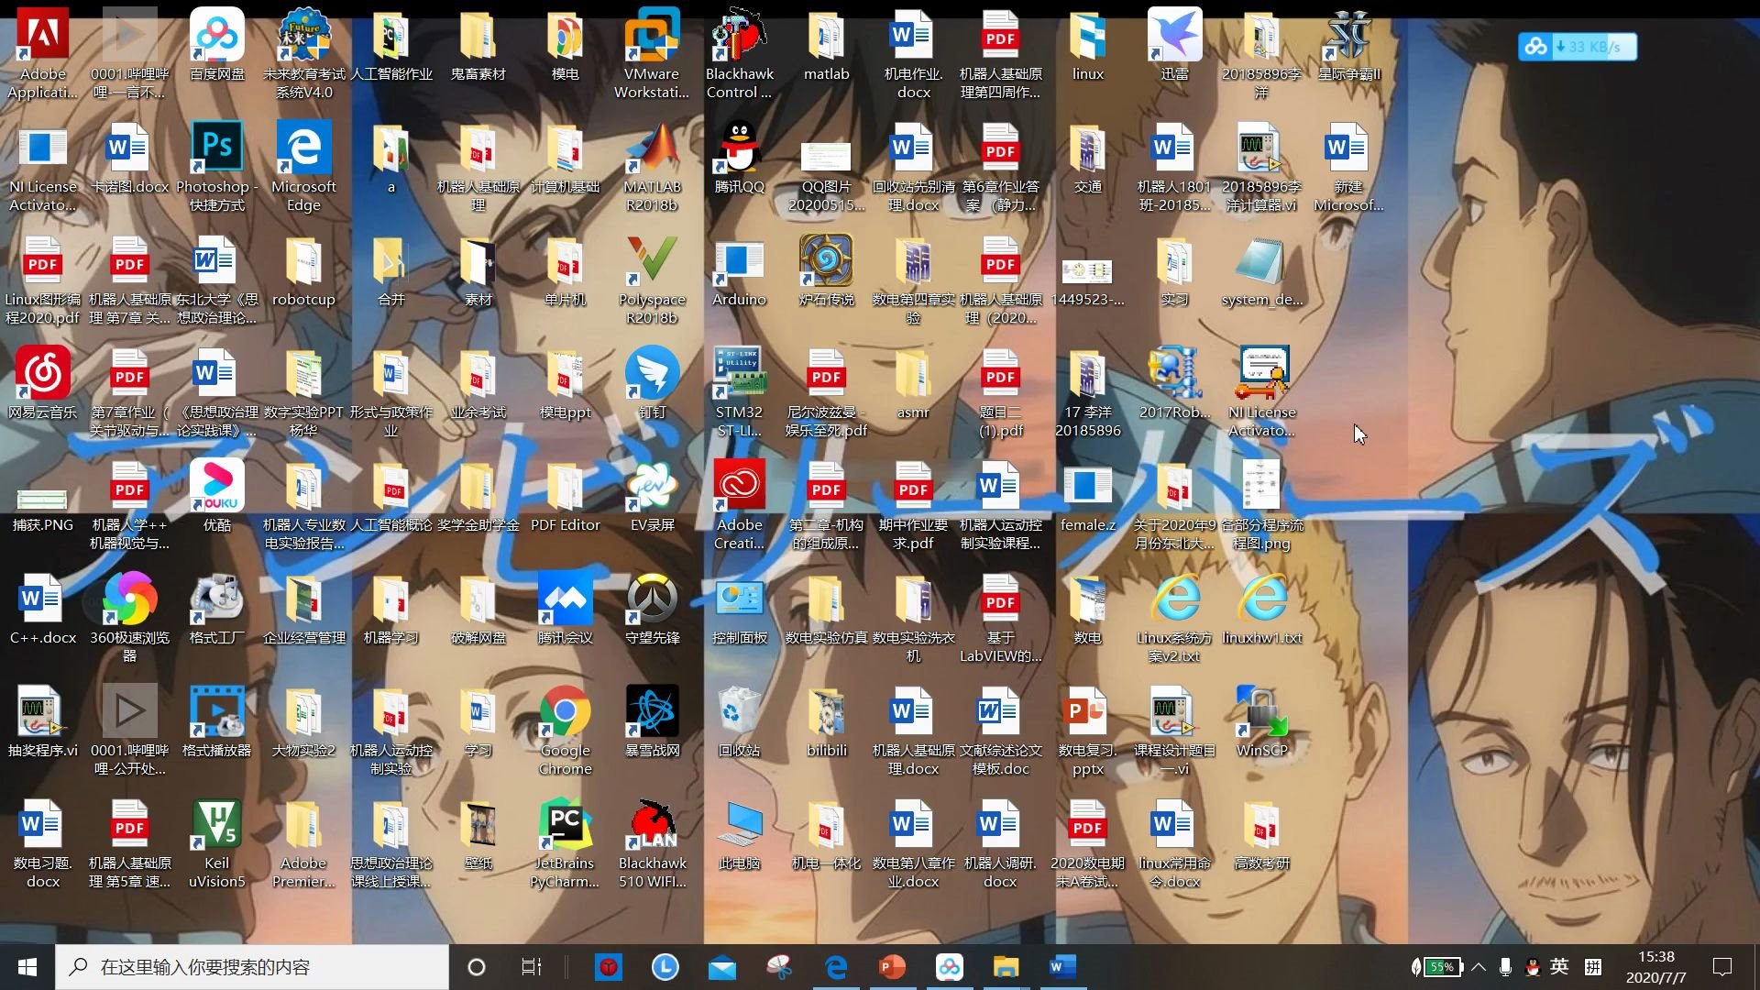Select the Recycle Bin icon

(x=739, y=712)
